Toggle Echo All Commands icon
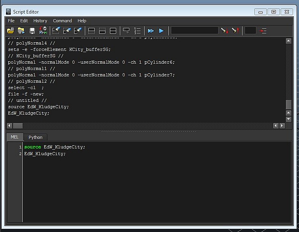This screenshot has width=299, height=232. point(126,31)
